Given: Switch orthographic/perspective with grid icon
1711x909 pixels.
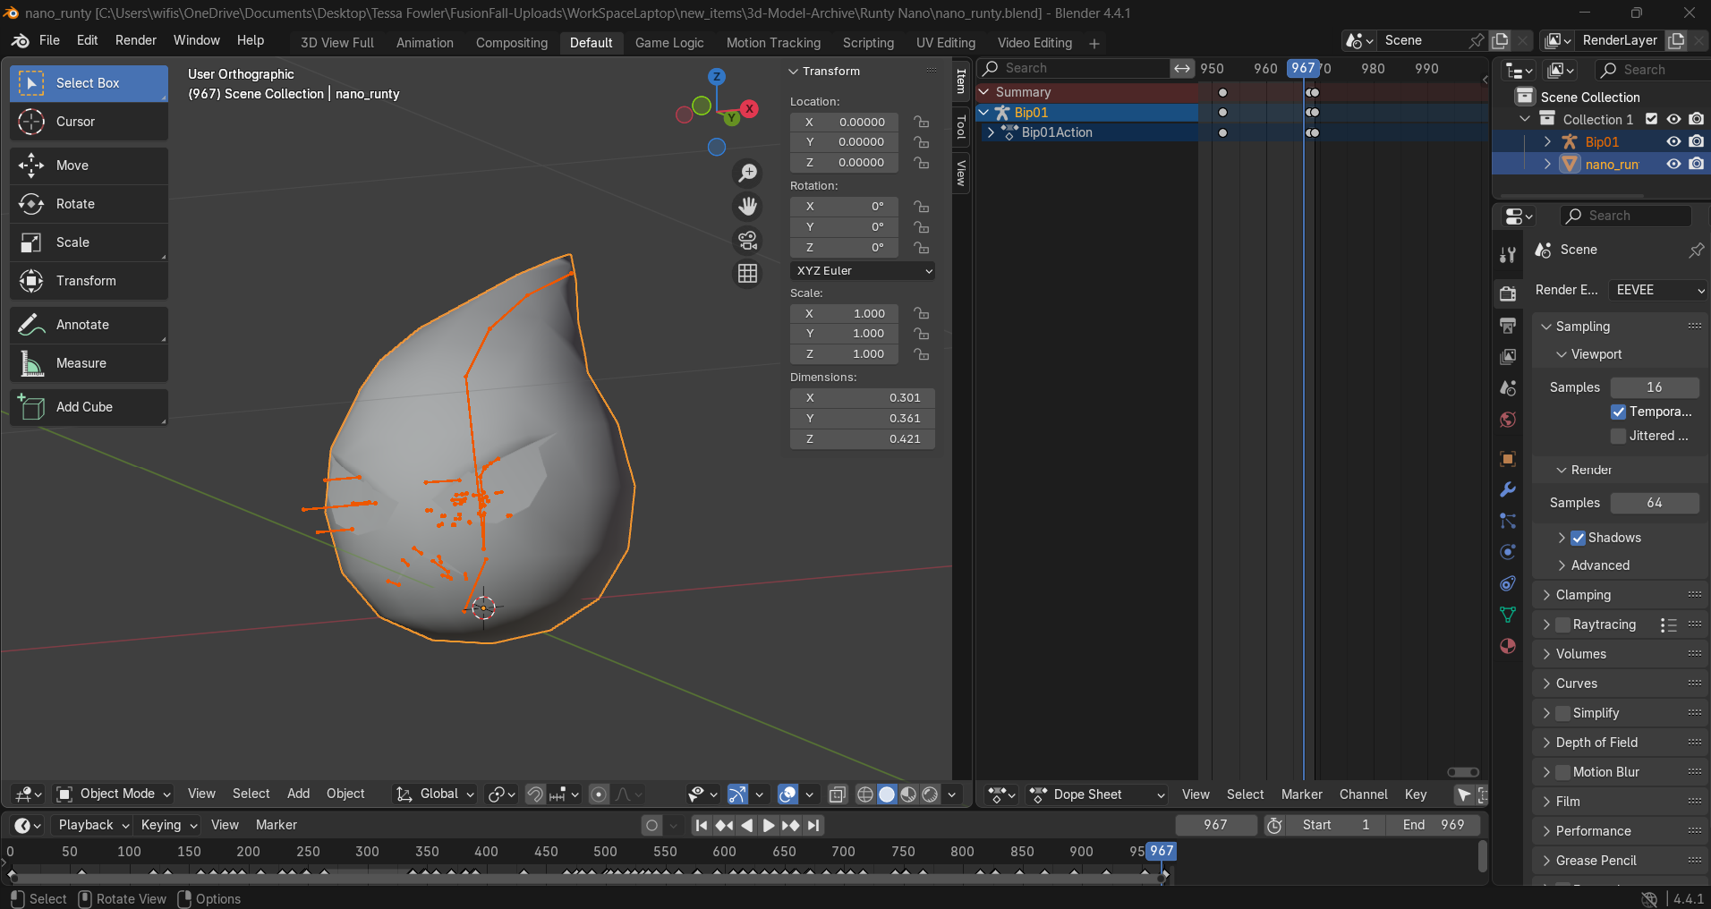Looking at the screenshot, I should [x=747, y=273].
